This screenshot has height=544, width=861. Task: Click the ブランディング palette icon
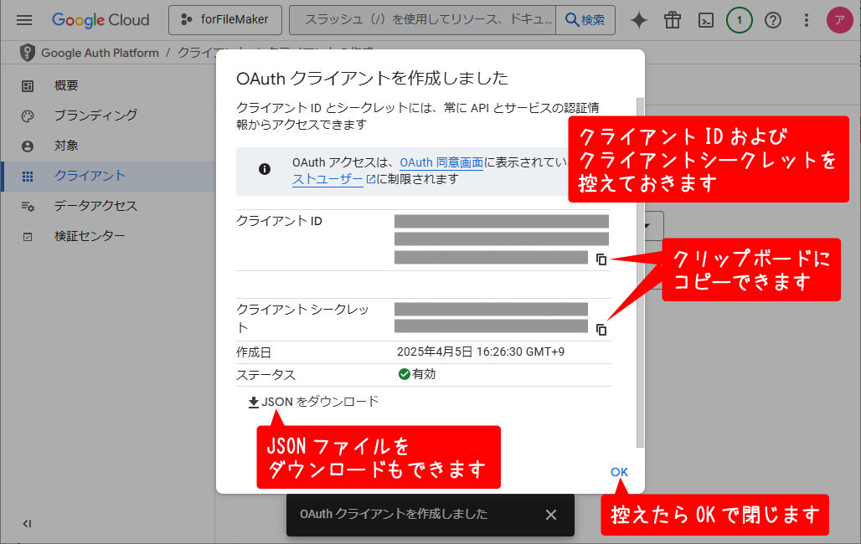pos(28,115)
